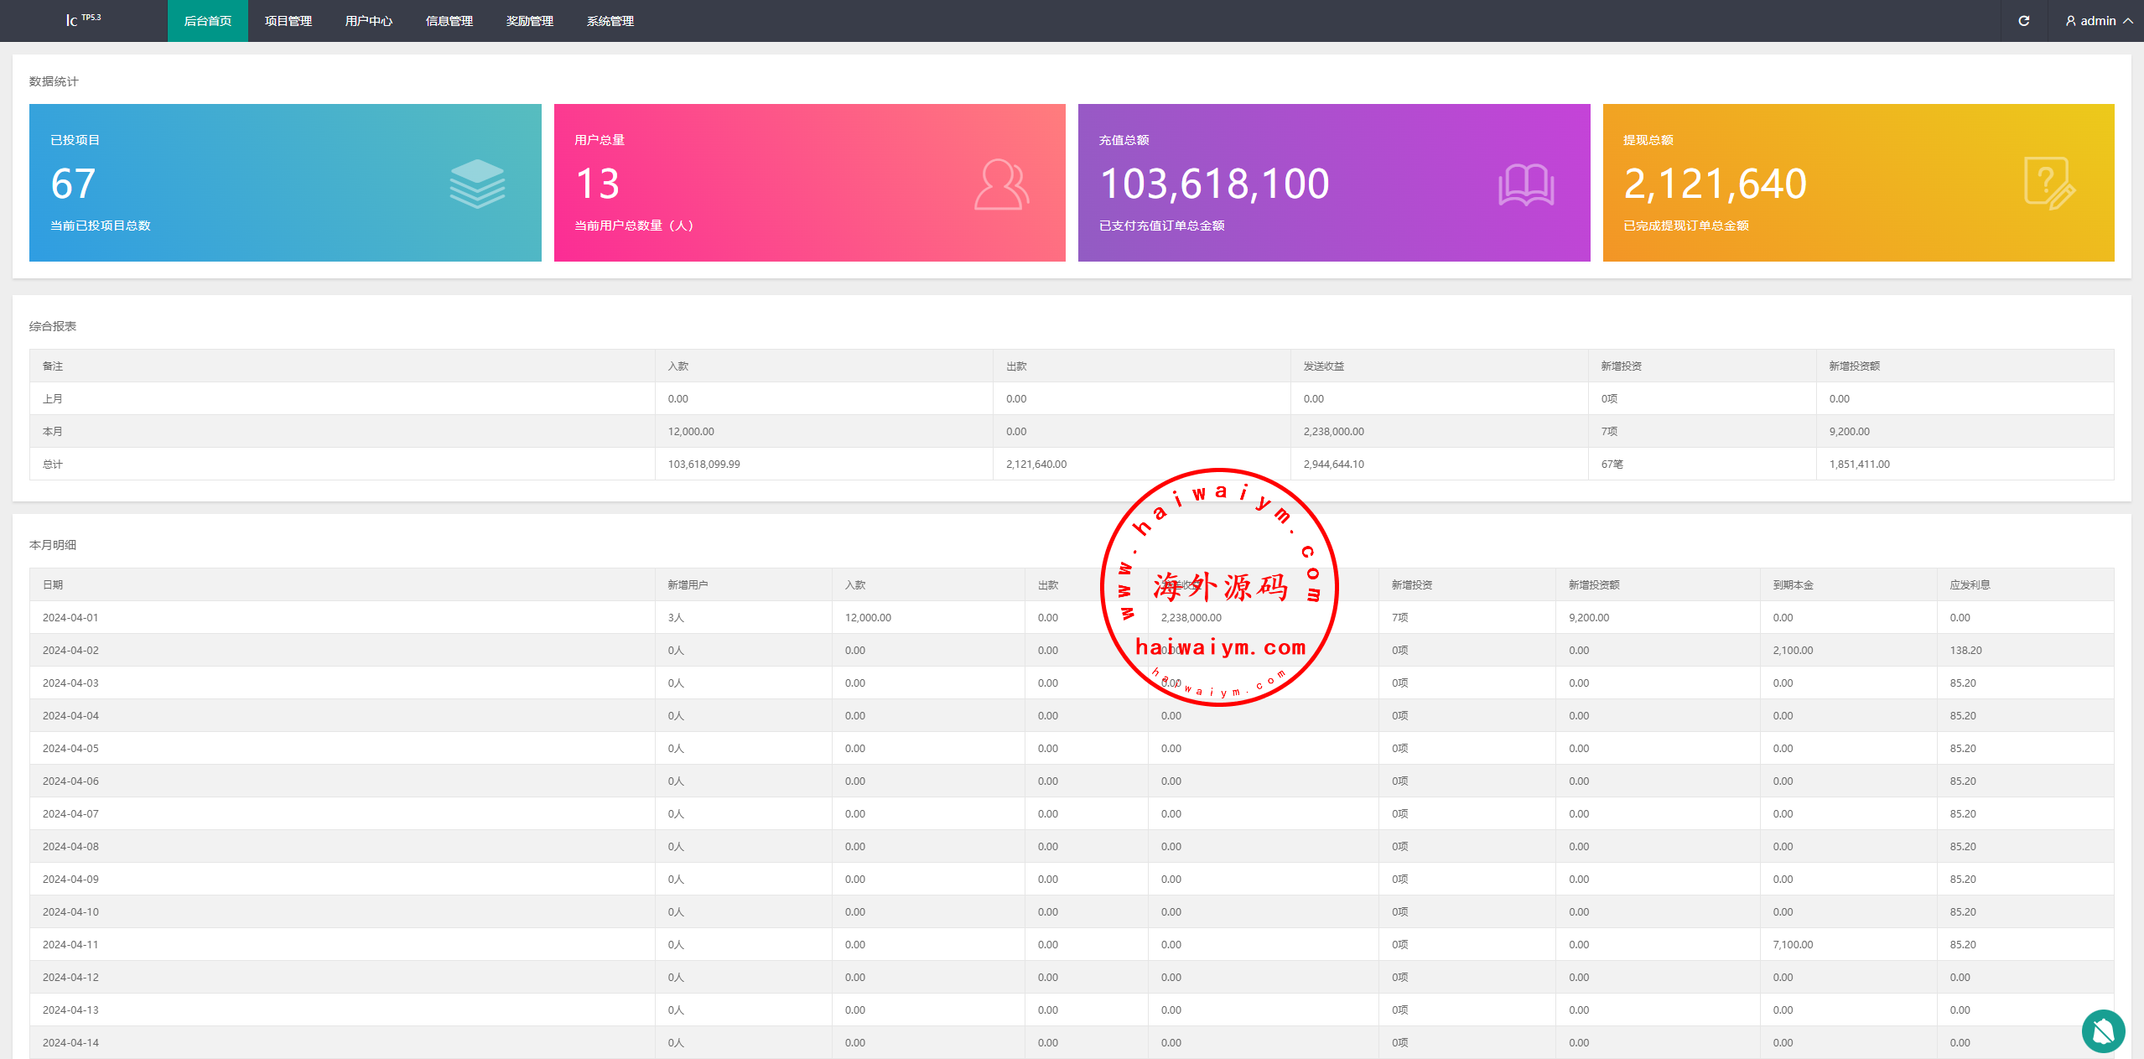
Task: Open the 用户中心 menu
Action: tap(368, 21)
